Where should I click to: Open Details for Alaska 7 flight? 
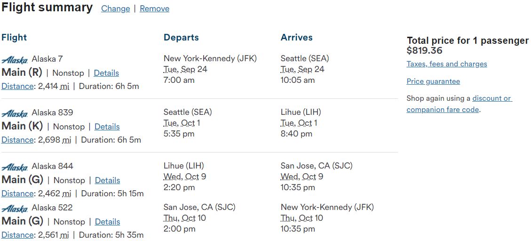coord(106,73)
